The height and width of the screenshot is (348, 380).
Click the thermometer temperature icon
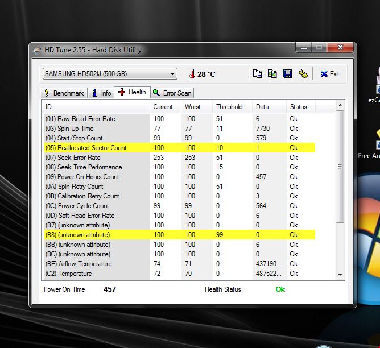[x=192, y=74]
